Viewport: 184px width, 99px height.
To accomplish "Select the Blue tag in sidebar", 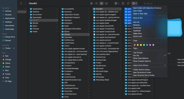I will tap(7, 70).
